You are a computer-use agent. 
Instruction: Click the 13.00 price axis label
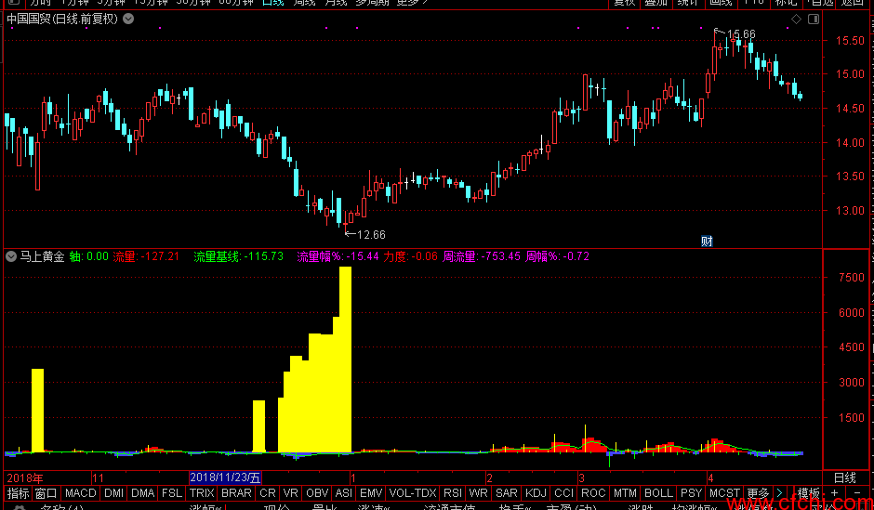pyautogui.click(x=850, y=211)
